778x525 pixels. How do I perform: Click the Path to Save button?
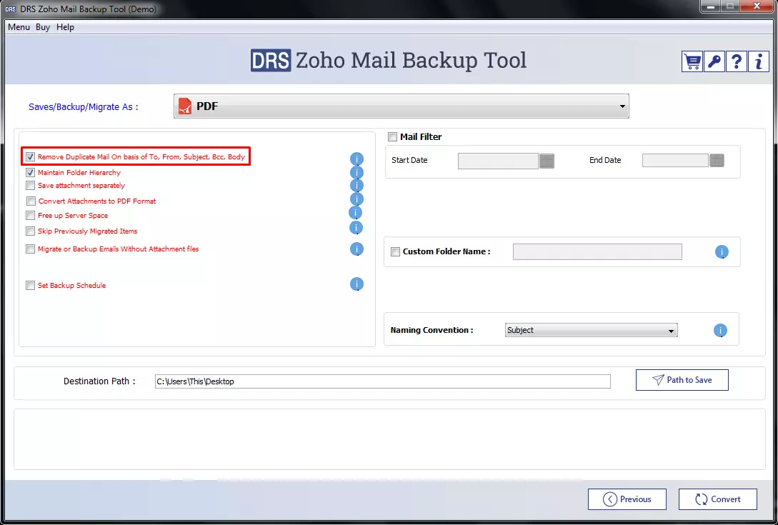click(682, 380)
